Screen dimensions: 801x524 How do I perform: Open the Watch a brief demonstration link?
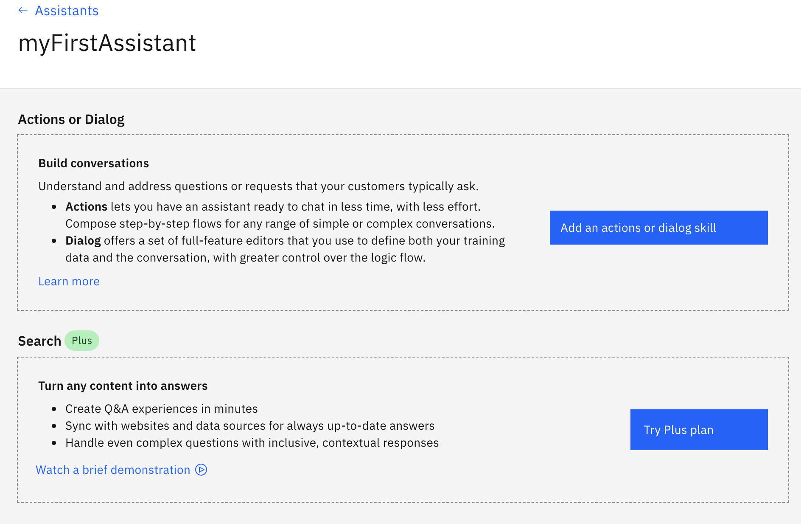[113, 470]
